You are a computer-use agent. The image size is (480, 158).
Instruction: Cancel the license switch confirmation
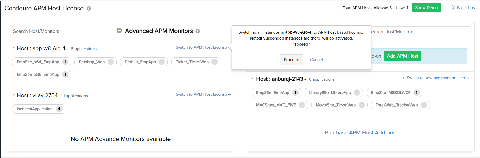pos(316,60)
